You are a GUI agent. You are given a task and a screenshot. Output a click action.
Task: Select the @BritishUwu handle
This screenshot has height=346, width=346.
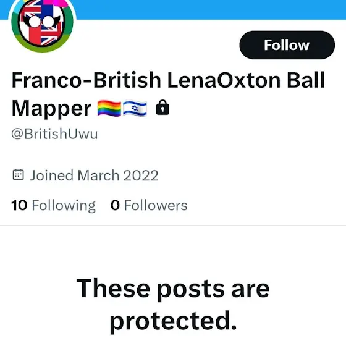coord(54,133)
